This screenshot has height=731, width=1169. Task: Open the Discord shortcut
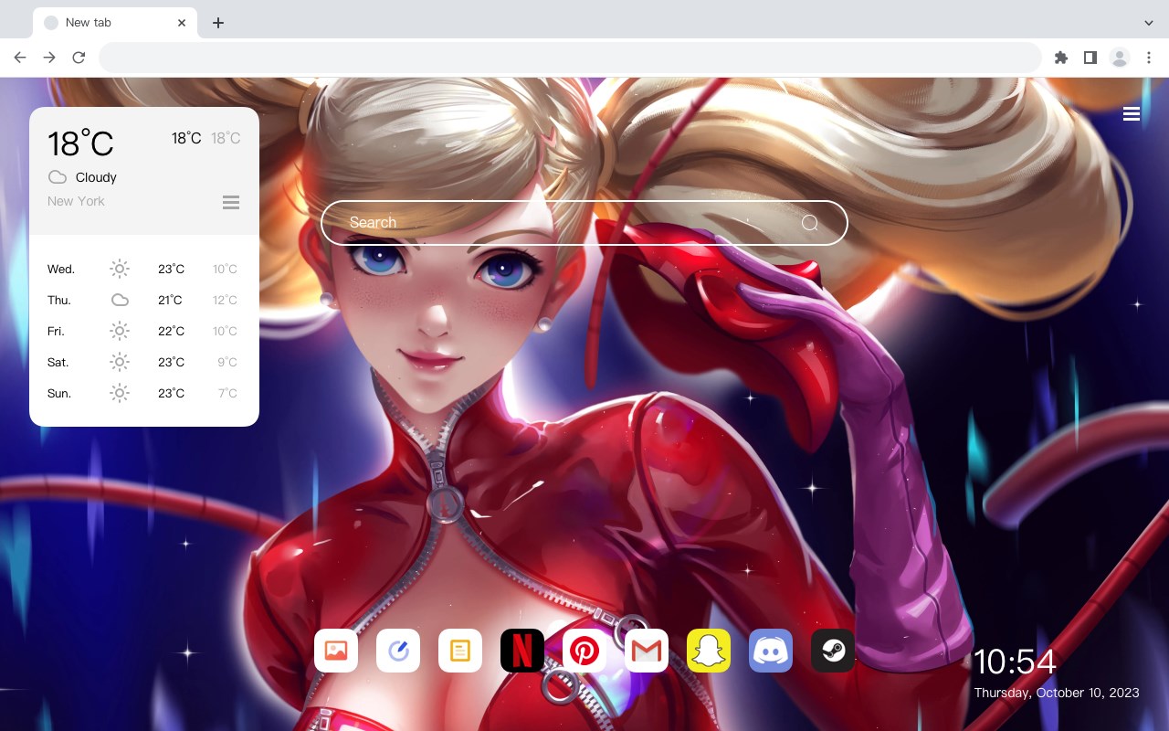coord(771,651)
